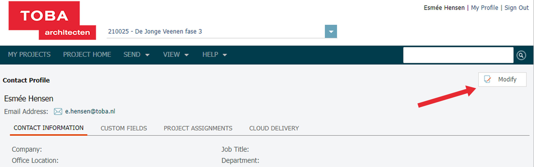Click the envelope icon beside the email address
Viewport: 534px width, 167px height.
coord(58,112)
